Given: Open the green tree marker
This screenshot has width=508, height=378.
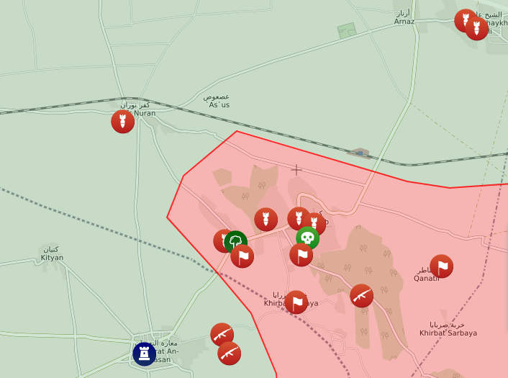Looking at the screenshot, I should click(x=235, y=242).
